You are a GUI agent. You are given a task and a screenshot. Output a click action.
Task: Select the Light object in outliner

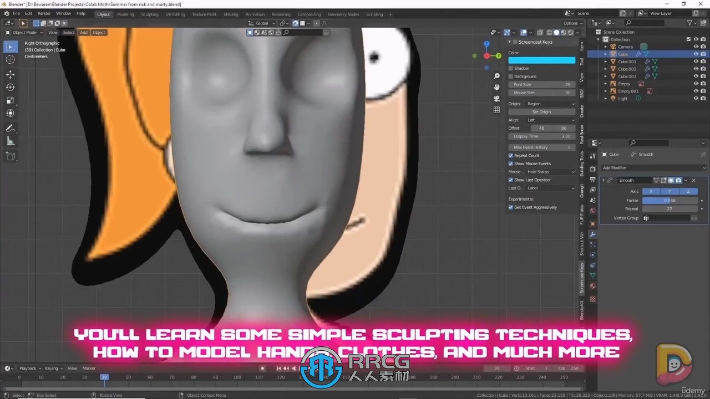tap(623, 99)
